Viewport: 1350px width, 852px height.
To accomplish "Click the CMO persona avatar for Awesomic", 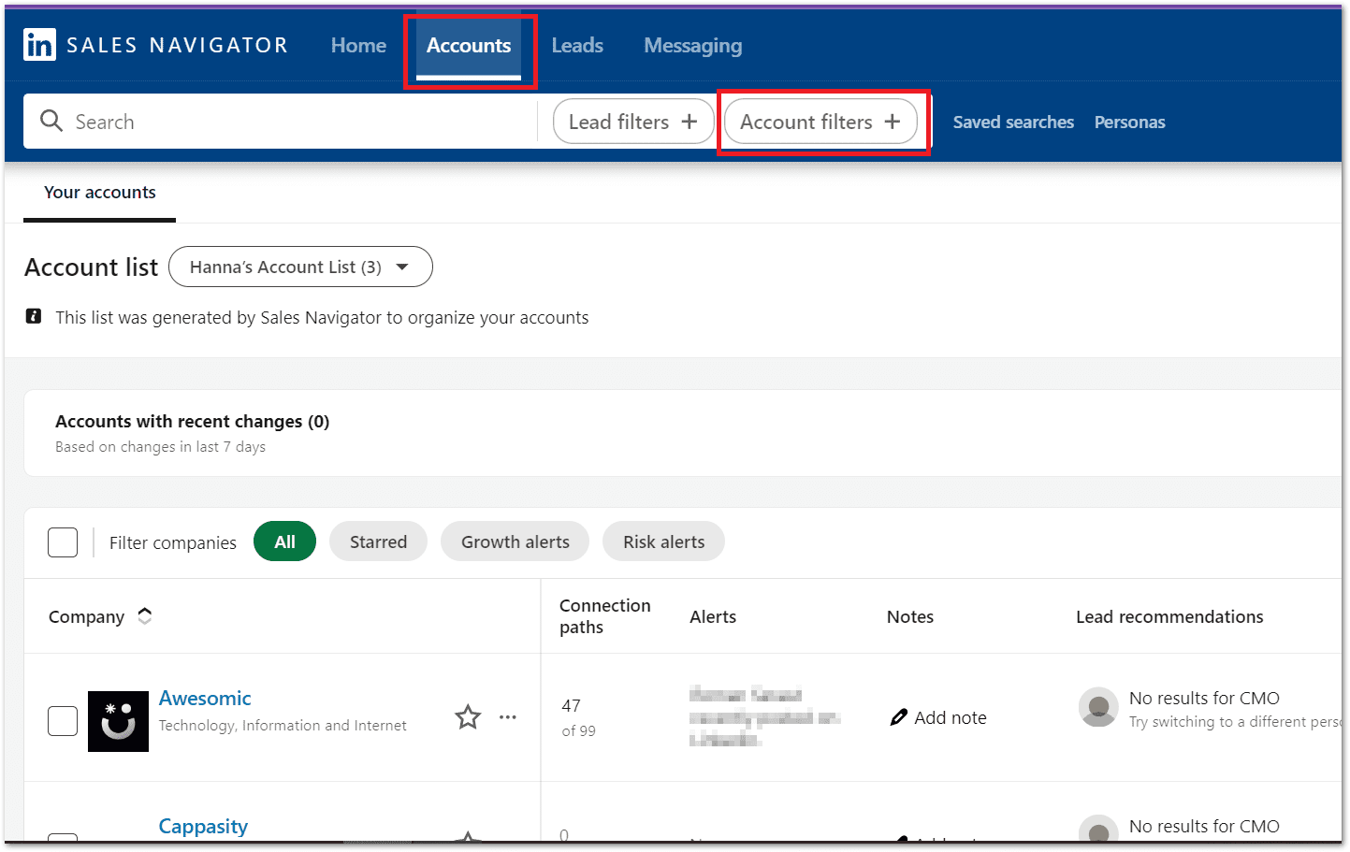I will point(1098,707).
